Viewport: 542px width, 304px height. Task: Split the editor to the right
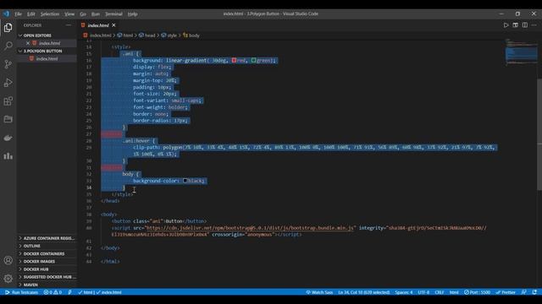[525, 25]
